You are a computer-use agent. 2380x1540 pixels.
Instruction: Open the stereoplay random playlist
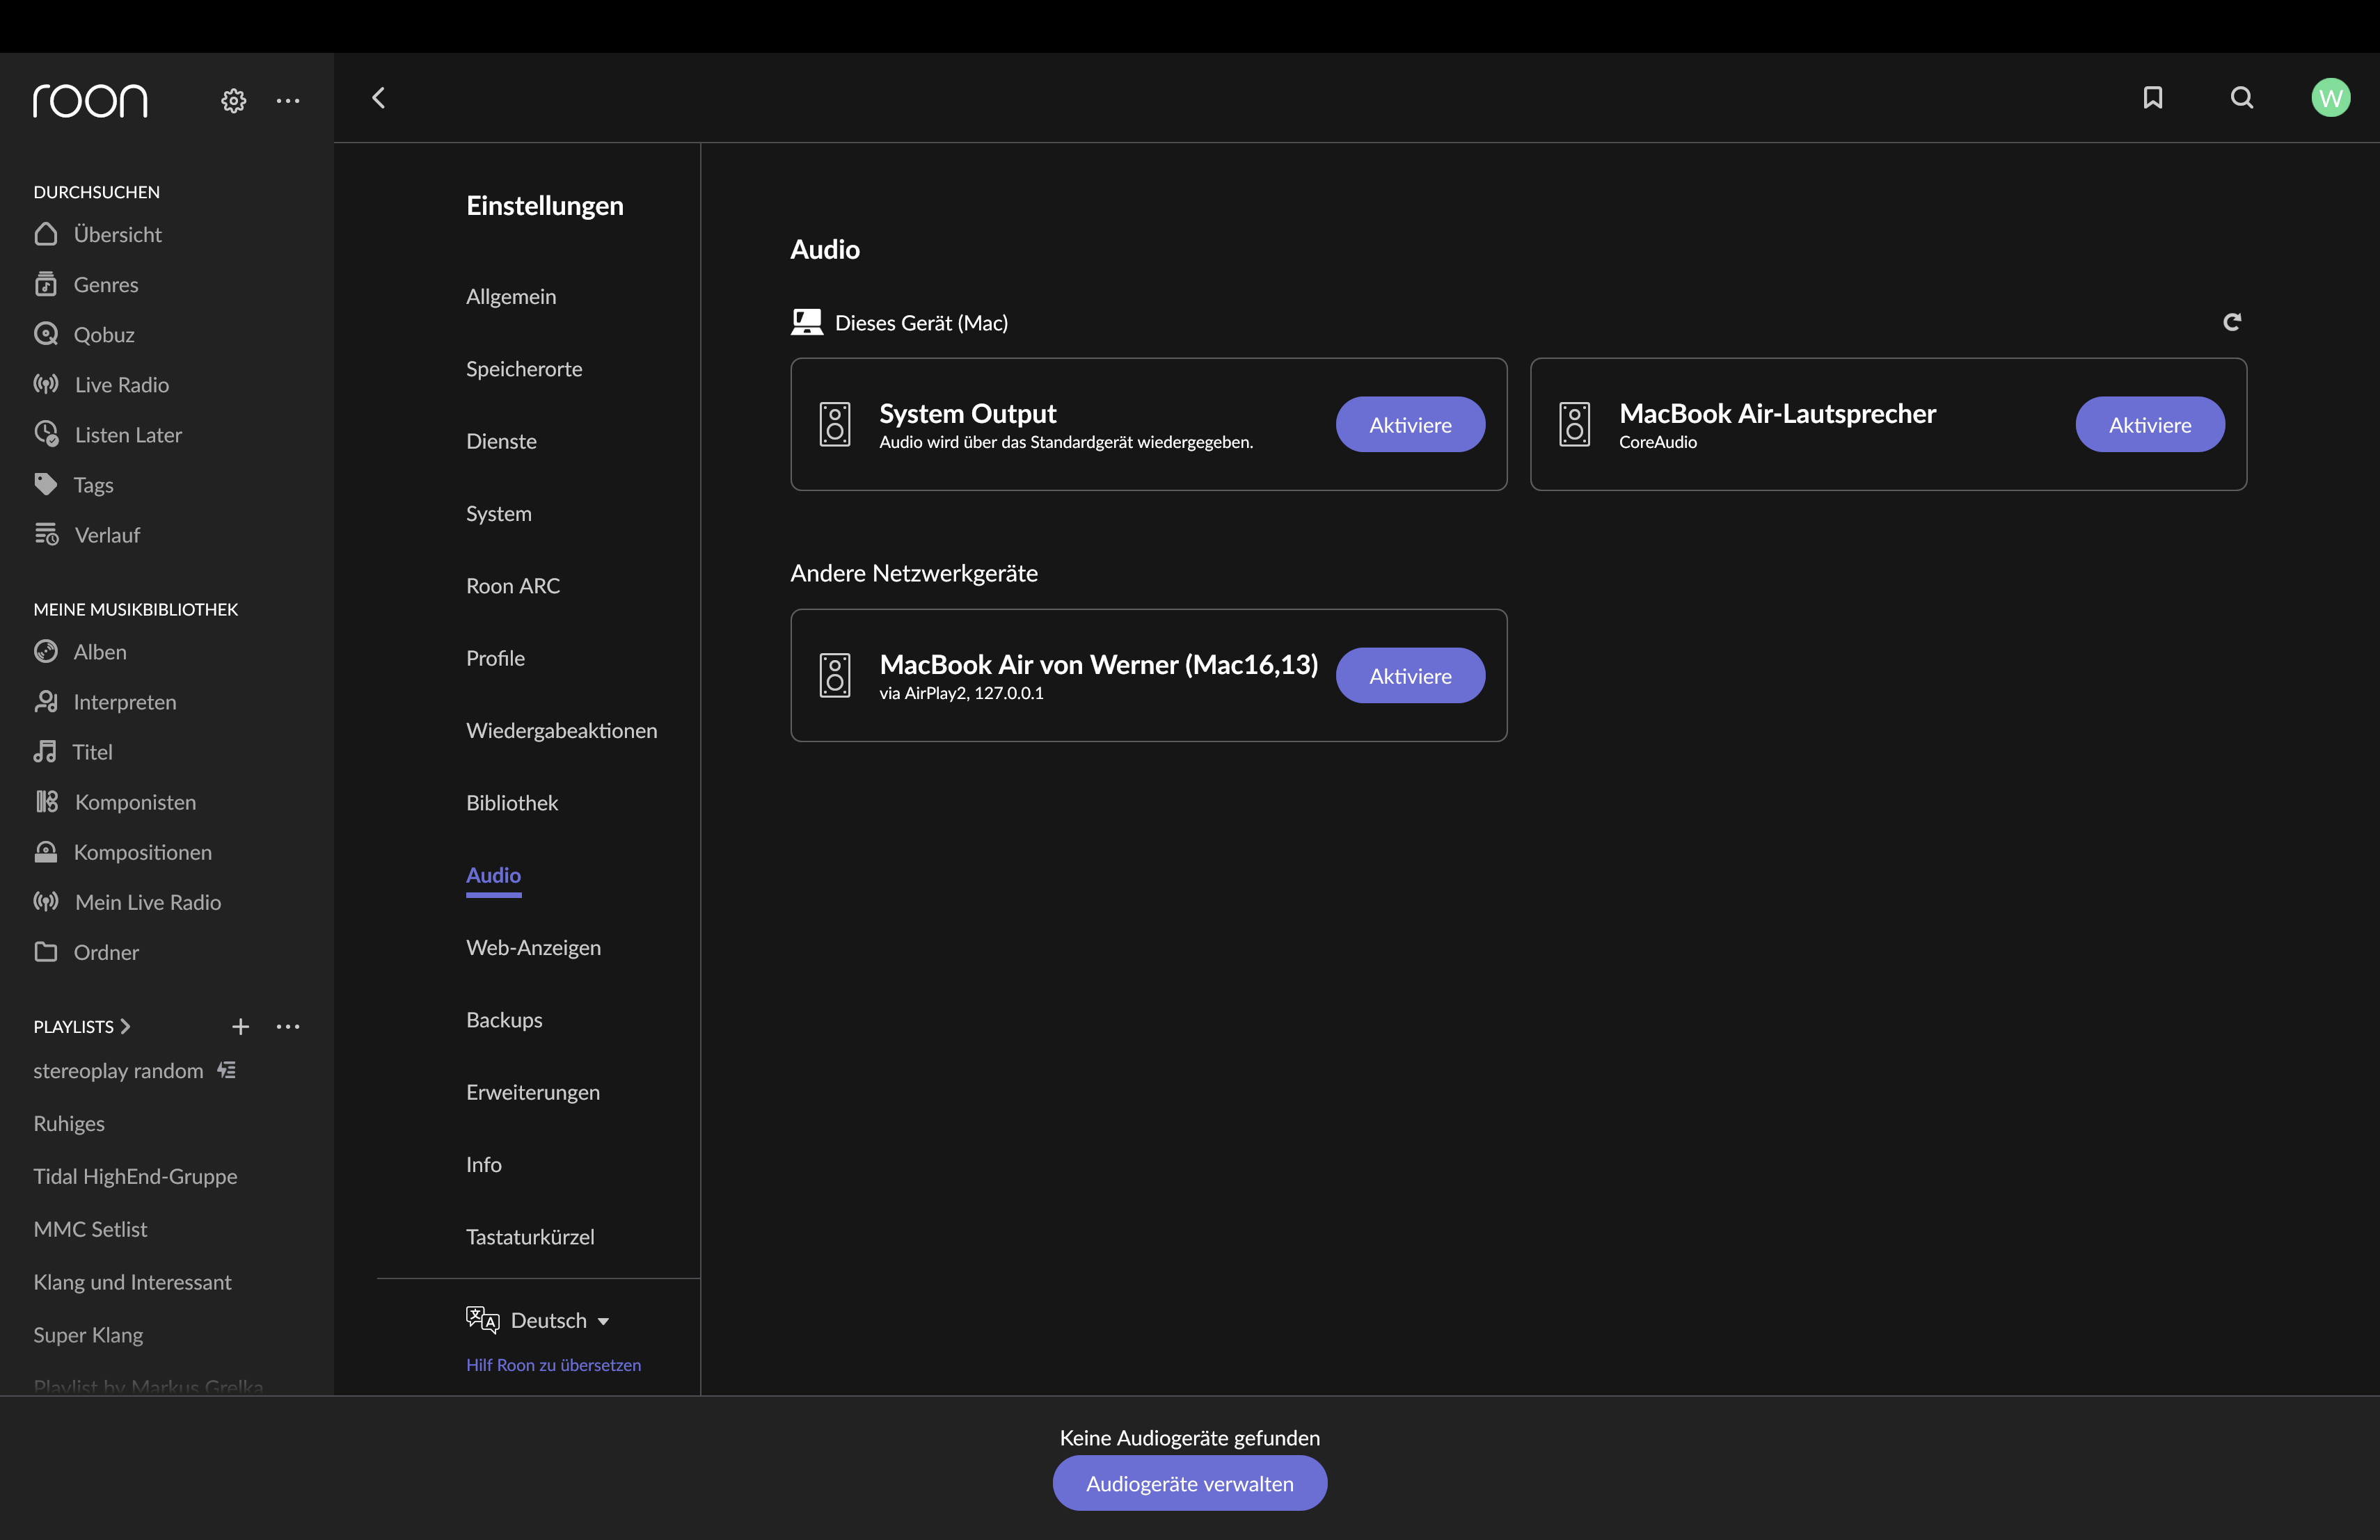tap(118, 1070)
